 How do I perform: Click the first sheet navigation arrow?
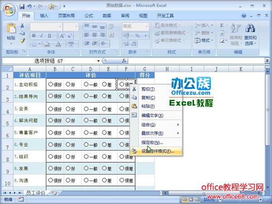coord(5,193)
